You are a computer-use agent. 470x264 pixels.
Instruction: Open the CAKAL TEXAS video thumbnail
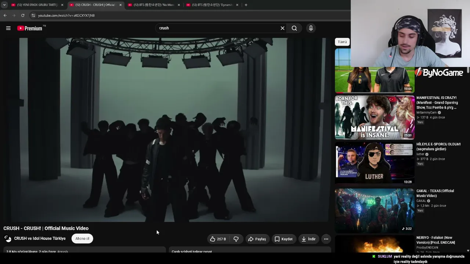click(x=375, y=210)
